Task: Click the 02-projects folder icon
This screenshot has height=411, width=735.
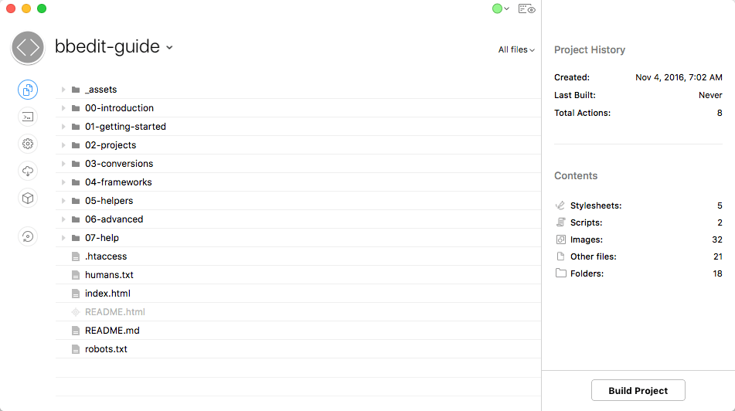Action: point(76,145)
